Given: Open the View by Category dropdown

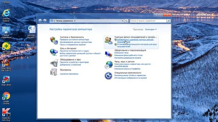Looking at the screenshot, I should (151, 29).
